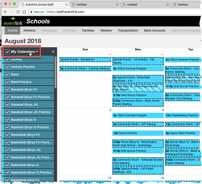Open the My Calendars dropdown
Image resolution: width=202 pixels, height=184 pixels.
37,52
